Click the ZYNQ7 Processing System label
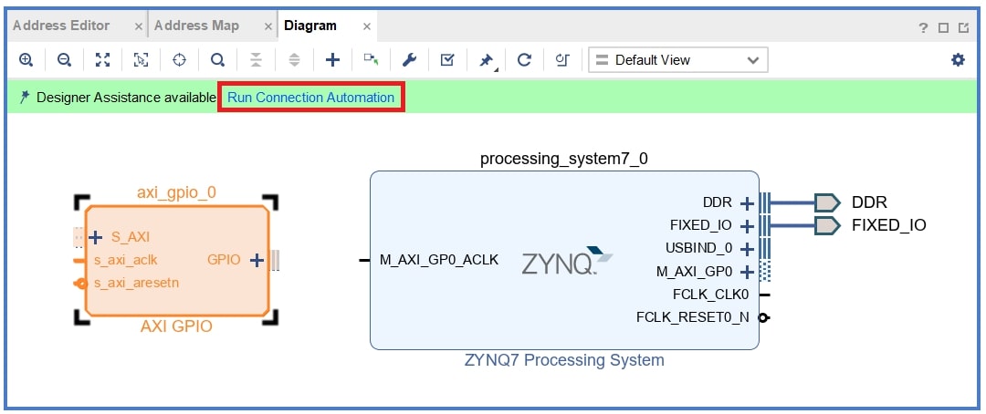 [x=564, y=360]
